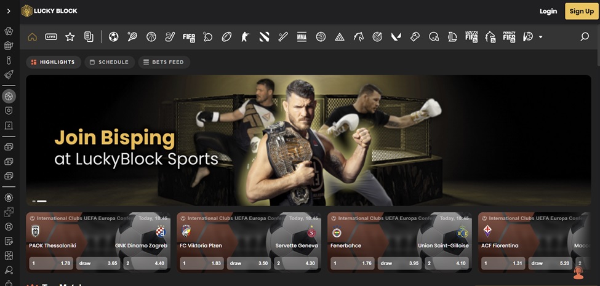Click the Login link

[548, 11]
